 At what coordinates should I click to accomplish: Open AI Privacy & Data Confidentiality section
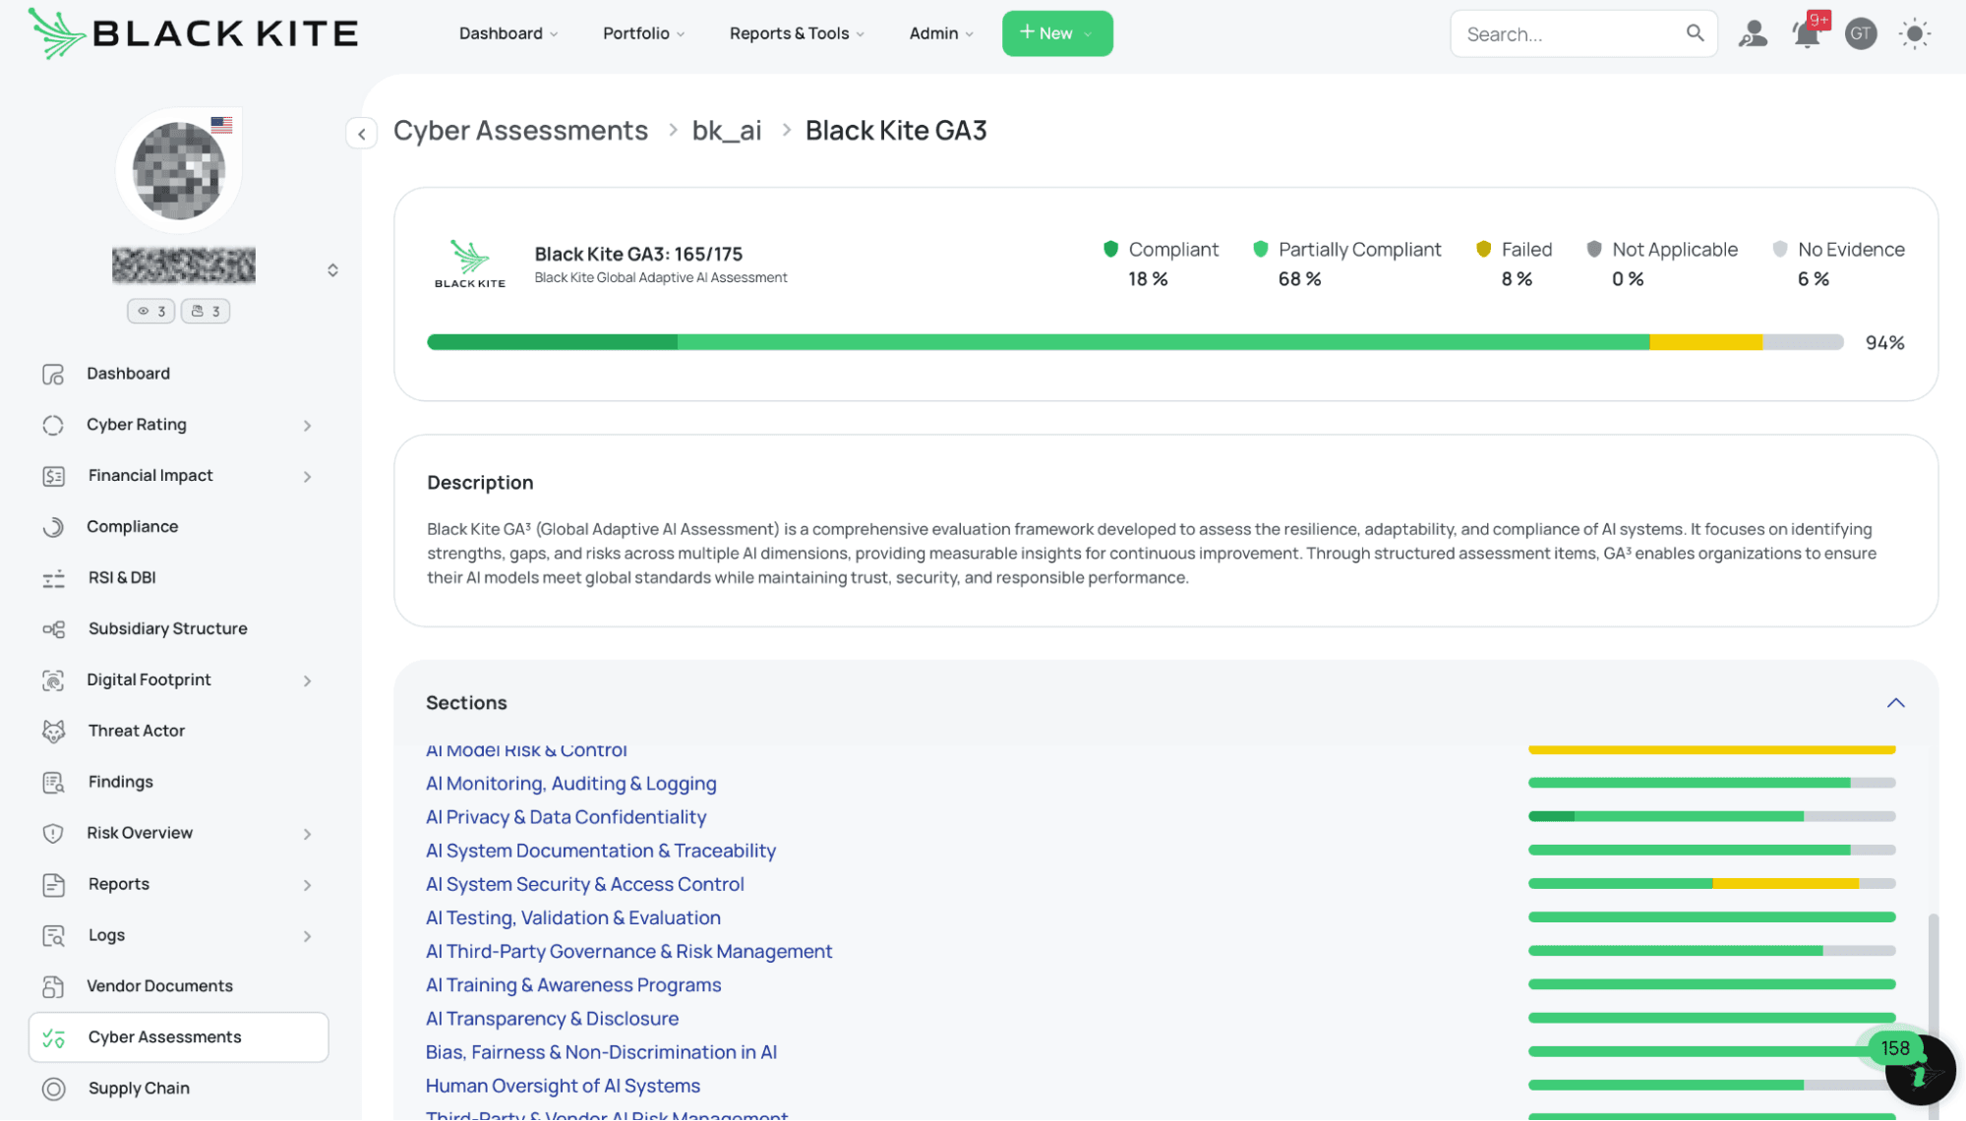566,816
